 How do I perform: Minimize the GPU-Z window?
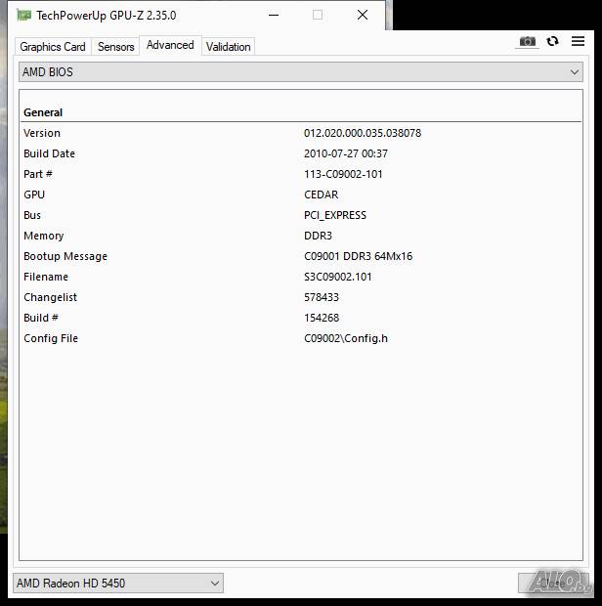click(274, 15)
